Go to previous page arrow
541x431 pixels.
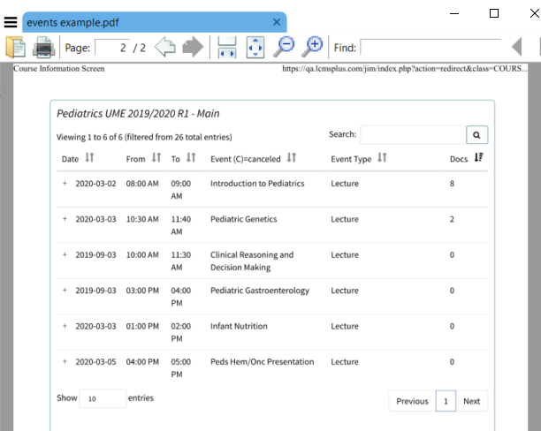point(165,47)
